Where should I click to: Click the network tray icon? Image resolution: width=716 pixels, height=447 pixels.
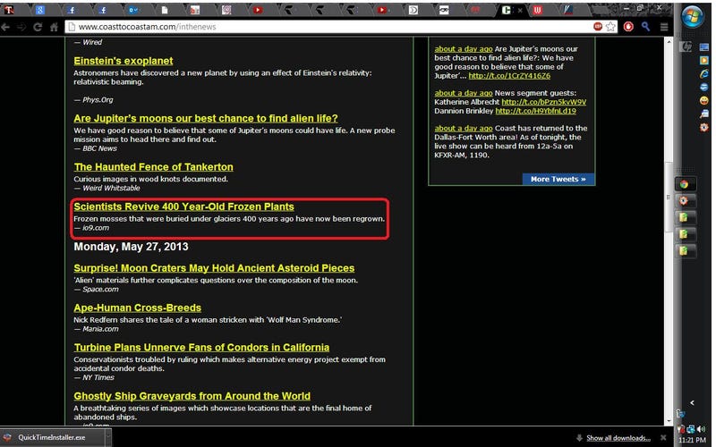690,429
